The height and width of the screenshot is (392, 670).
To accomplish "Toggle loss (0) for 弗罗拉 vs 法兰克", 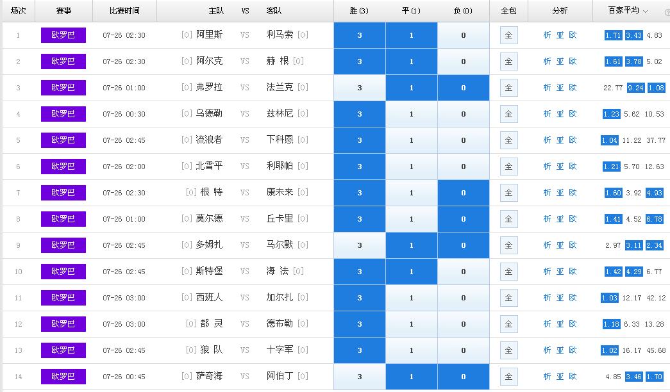I will coord(463,88).
